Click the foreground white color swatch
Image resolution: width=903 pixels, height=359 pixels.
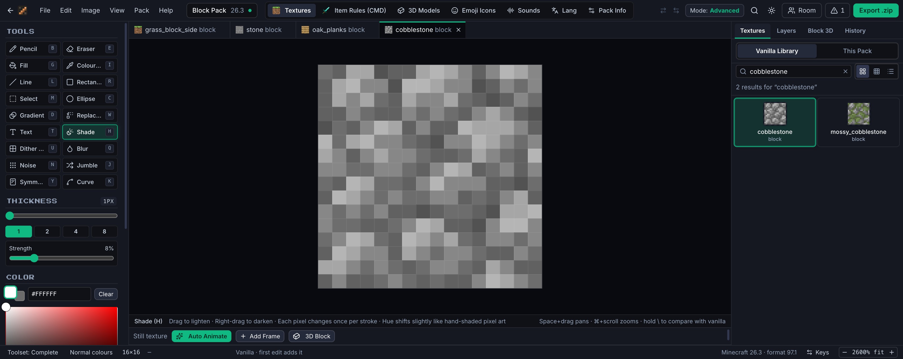(x=10, y=292)
